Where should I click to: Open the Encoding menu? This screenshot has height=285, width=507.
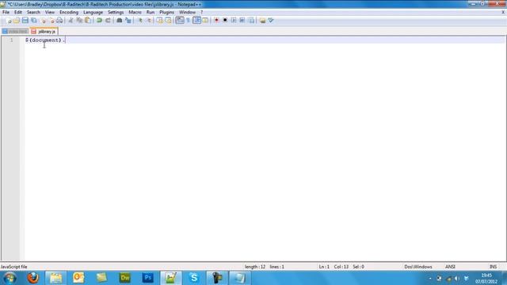point(69,13)
